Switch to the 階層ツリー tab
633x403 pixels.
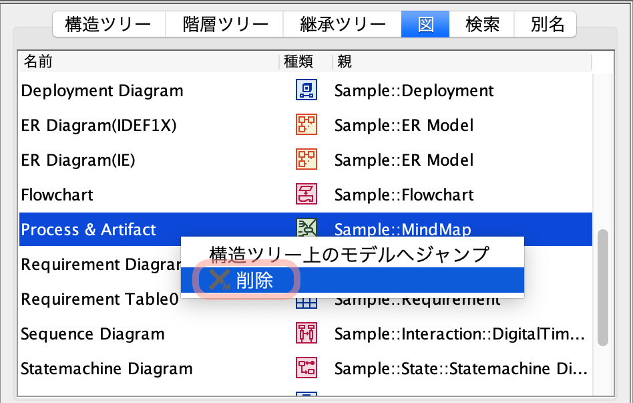[224, 24]
